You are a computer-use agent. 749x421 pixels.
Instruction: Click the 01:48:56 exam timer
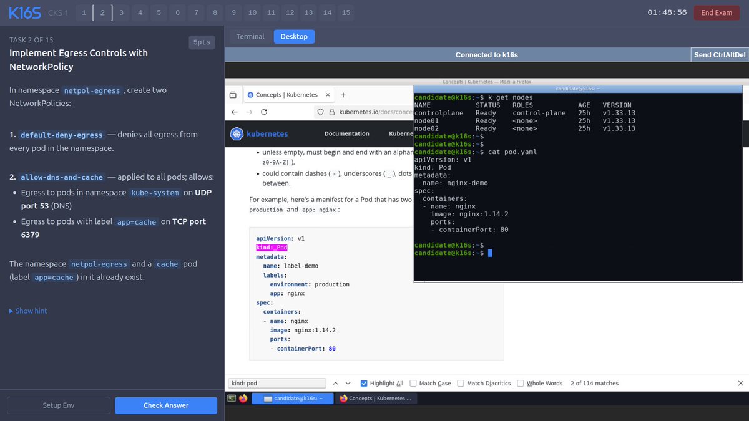[667, 12]
